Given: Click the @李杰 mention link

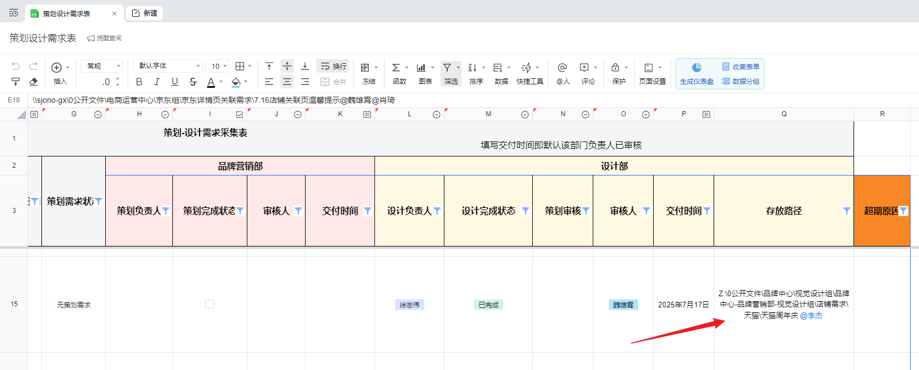Looking at the screenshot, I should click(811, 316).
